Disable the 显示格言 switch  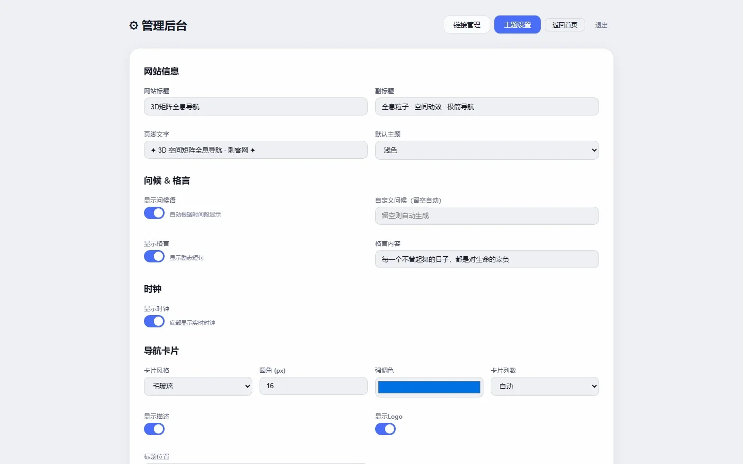point(154,256)
